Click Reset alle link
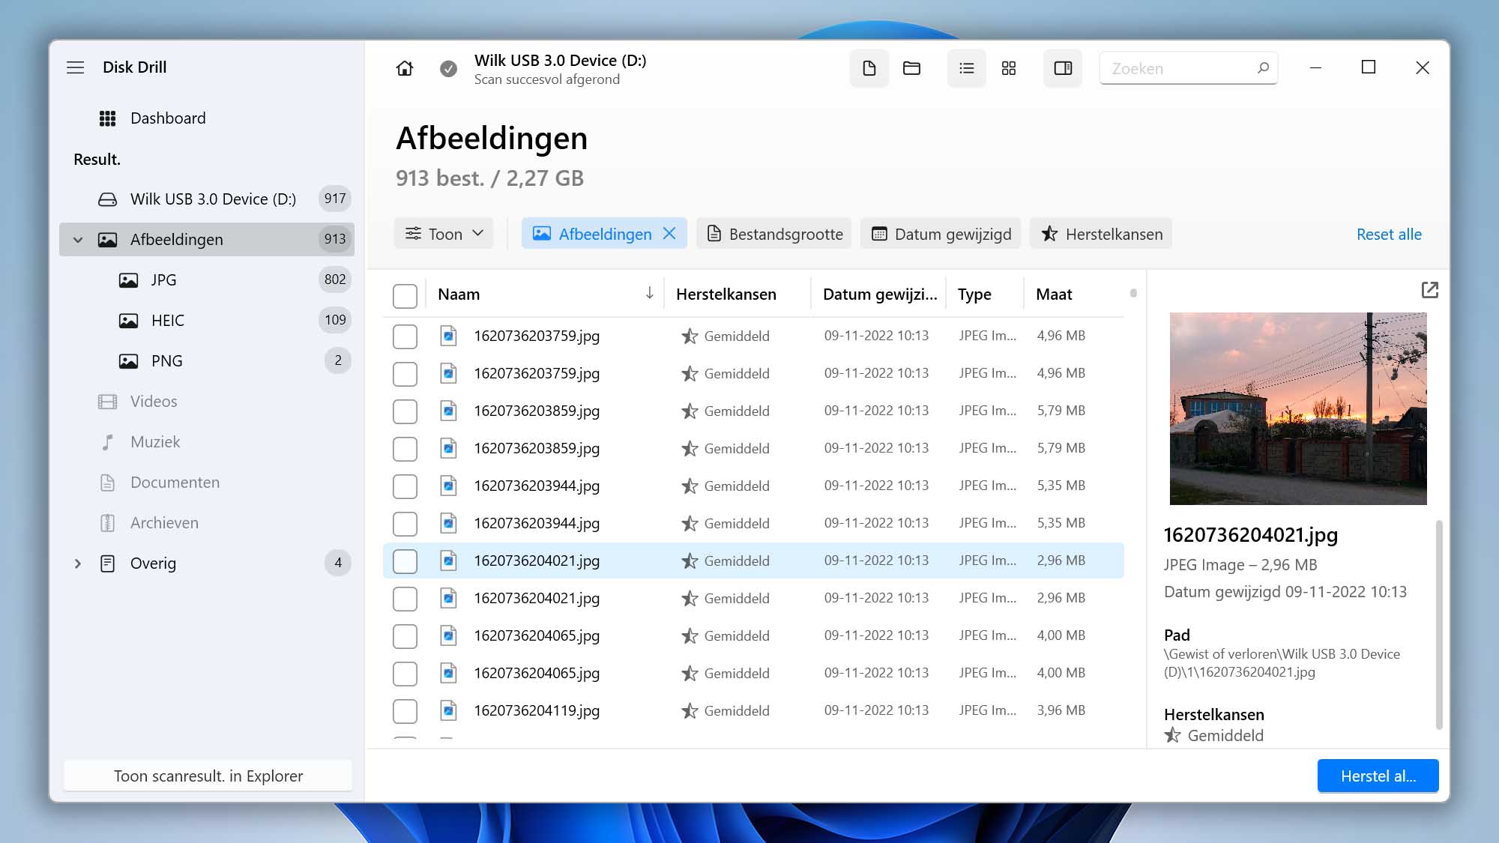 1389,234
